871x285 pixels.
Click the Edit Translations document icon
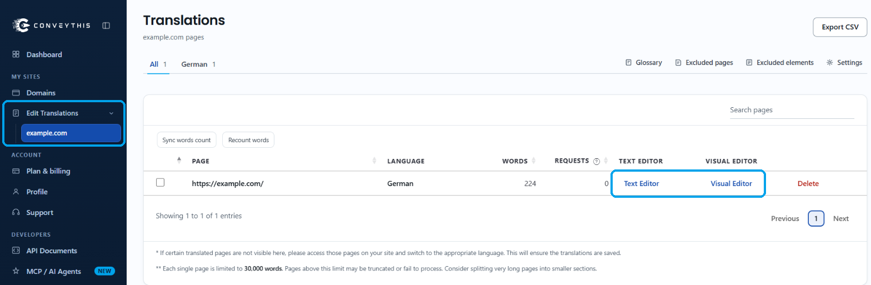(x=16, y=113)
